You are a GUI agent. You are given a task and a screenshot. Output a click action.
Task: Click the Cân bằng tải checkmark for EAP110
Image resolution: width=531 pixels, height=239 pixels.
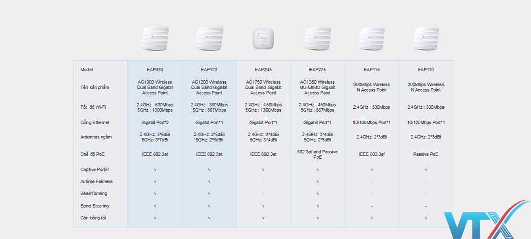coord(426,218)
